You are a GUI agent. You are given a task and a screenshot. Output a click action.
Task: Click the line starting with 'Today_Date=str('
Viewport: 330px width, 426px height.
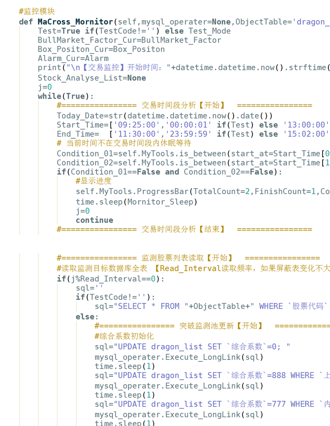tap(165, 116)
